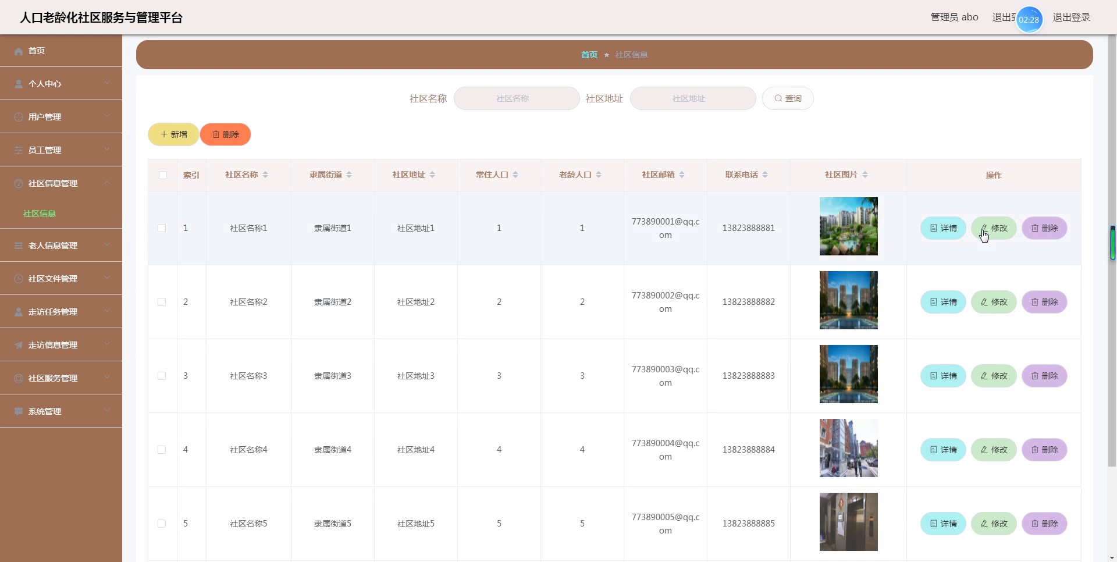Image resolution: width=1117 pixels, height=562 pixels.
Task: Click the 系统管理 sidebar icon
Action: click(x=19, y=412)
